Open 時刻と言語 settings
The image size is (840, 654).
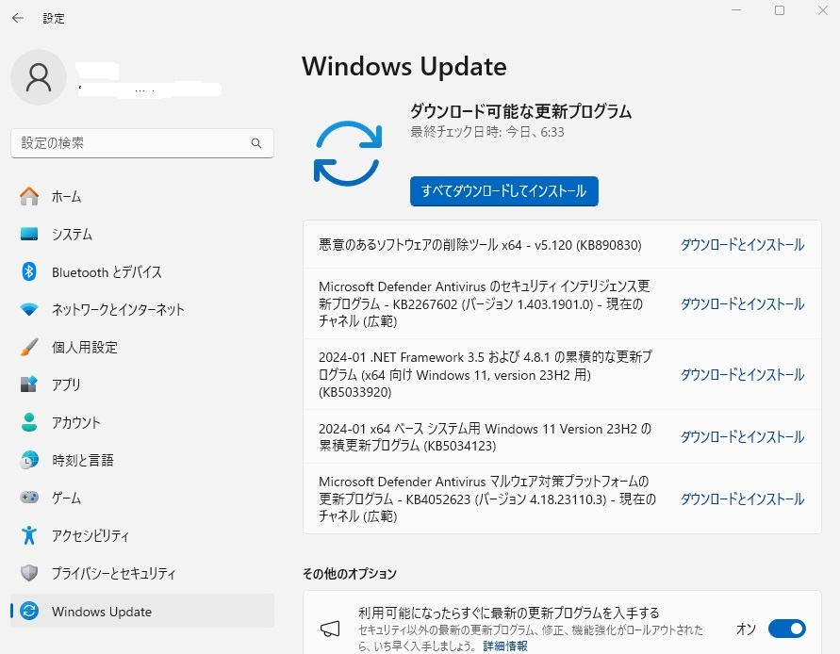(x=142, y=460)
